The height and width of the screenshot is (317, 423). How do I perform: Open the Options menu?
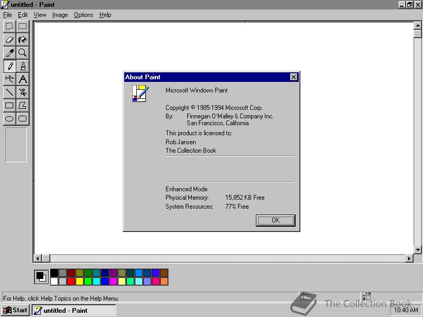84,15
